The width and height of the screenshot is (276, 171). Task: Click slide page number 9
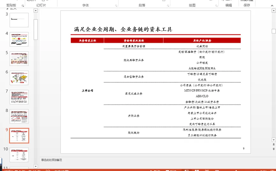tap(243, 148)
